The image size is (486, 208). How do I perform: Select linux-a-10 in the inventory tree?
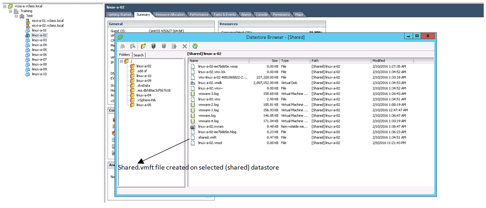coord(39,74)
